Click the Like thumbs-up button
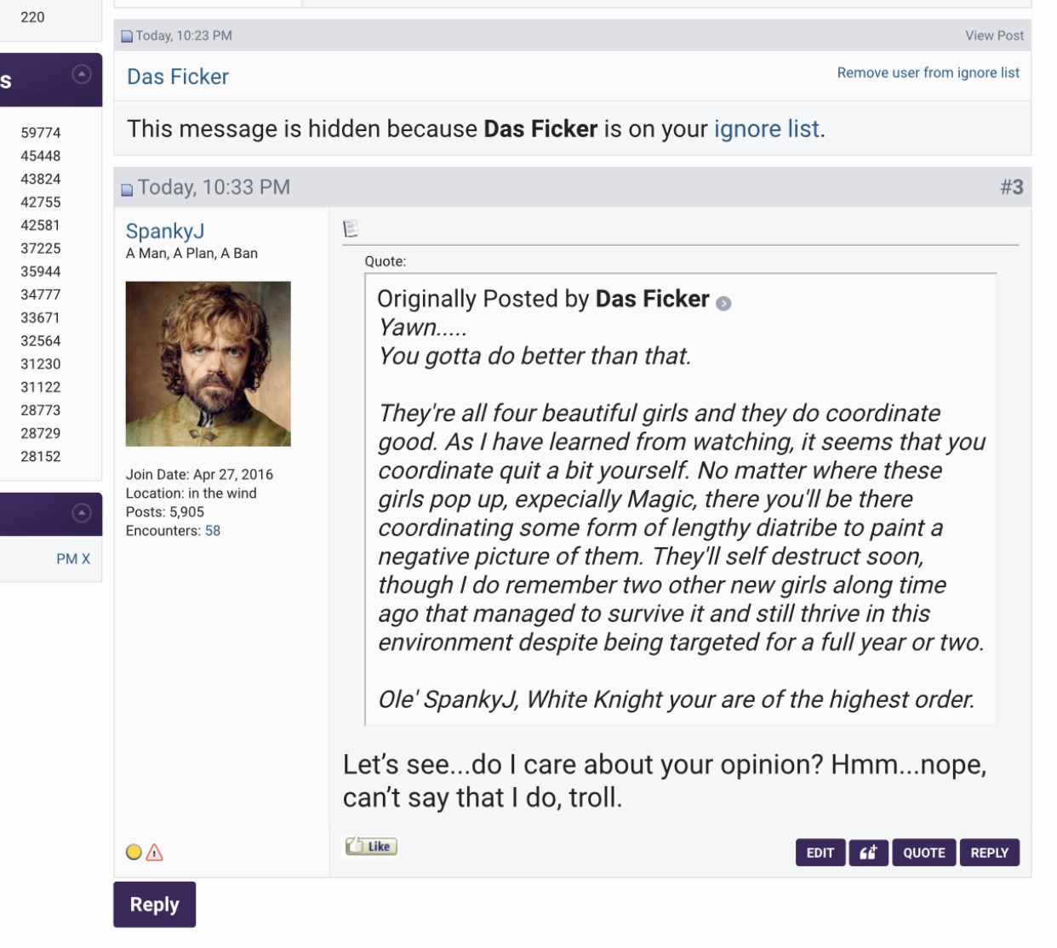 (371, 846)
